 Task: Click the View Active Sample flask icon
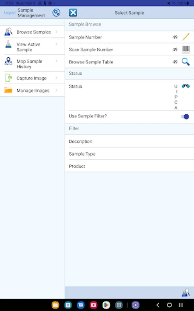point(8,44)
